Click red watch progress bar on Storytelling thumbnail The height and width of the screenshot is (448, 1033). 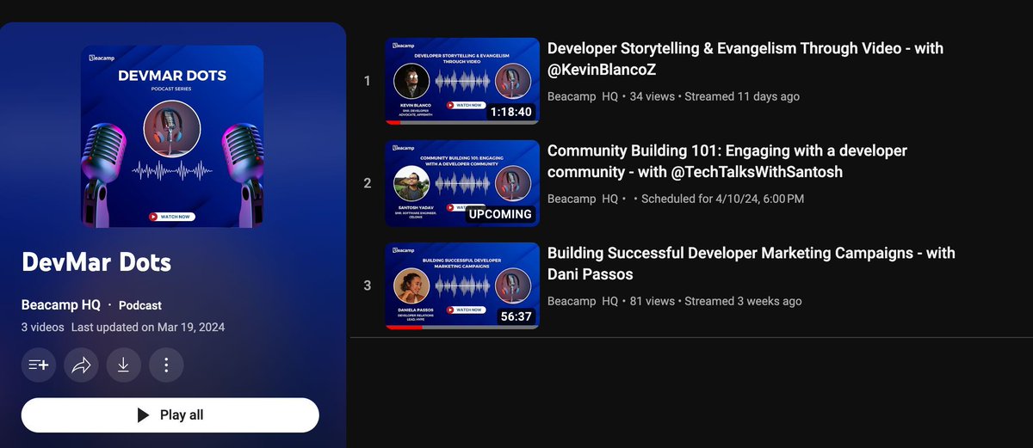(x=393, y=123)
